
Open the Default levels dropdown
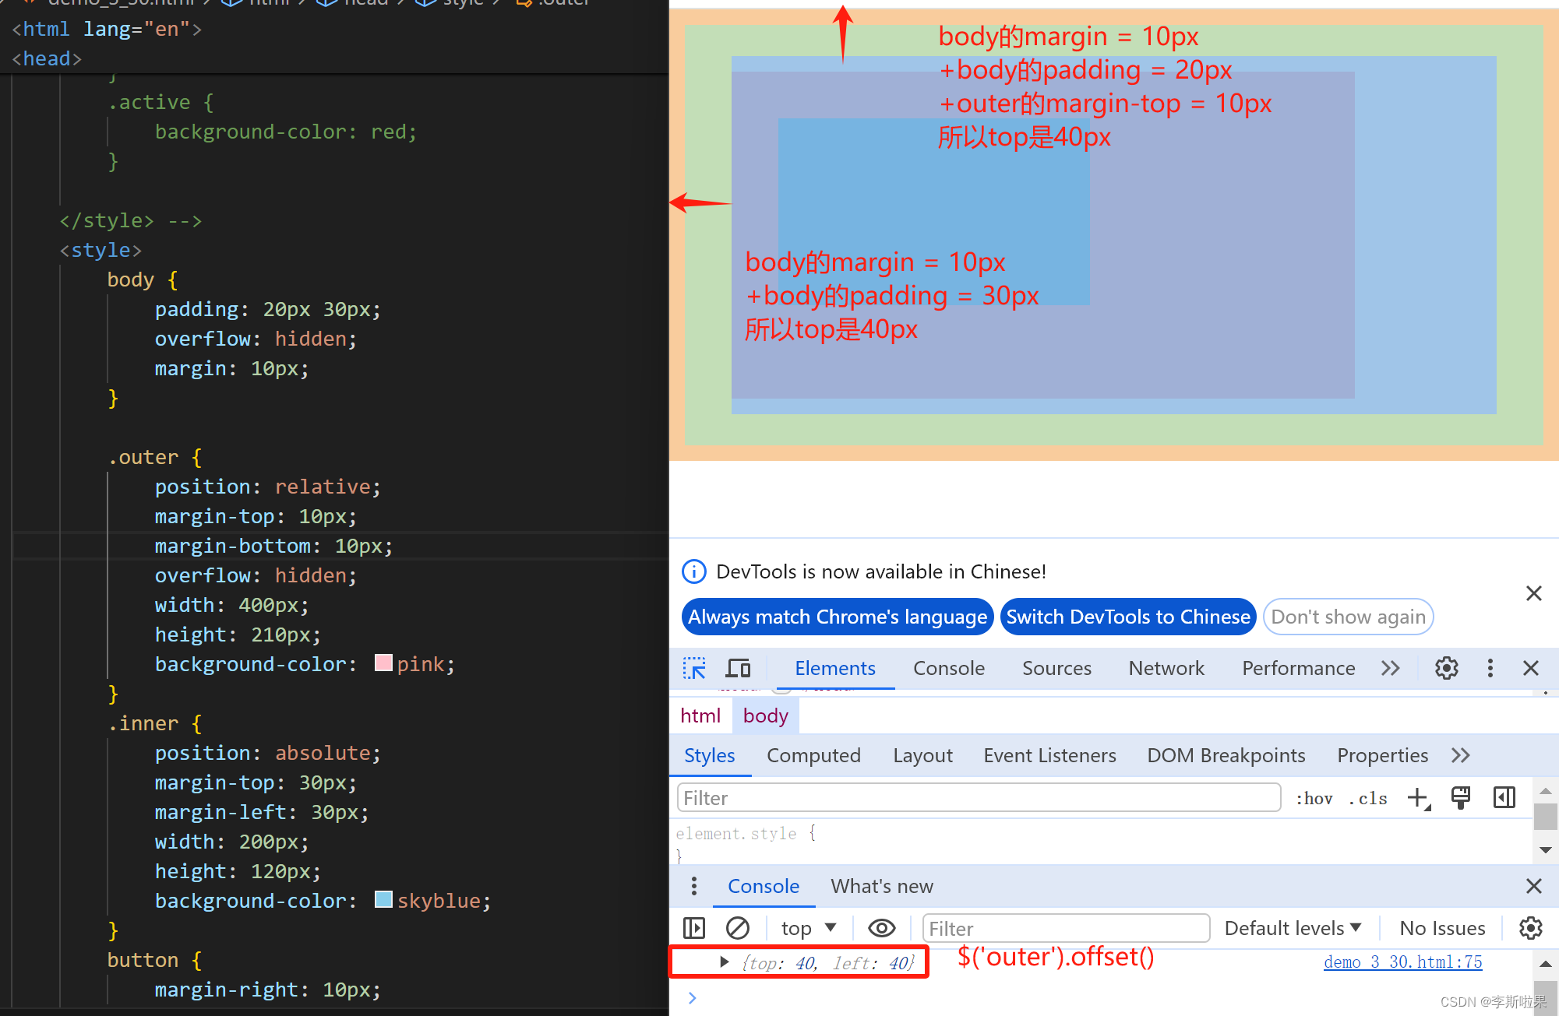tap(1293, 928)
